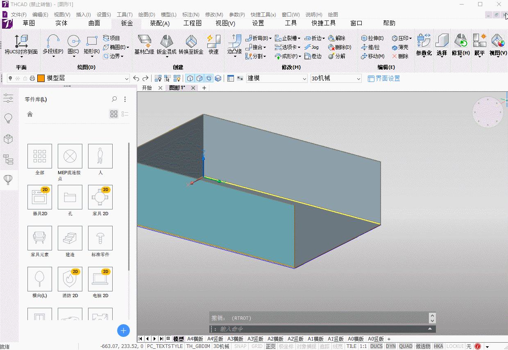Switch to the 开始 document tab
Viewport: 508px width, 350px height.
[147, 88]
